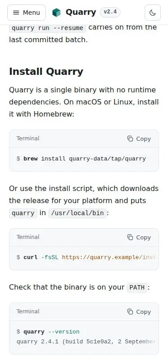Viewport: 168px width, 364px height.
Task: Select the PATH inline code
Action: (x=137, y=287)
